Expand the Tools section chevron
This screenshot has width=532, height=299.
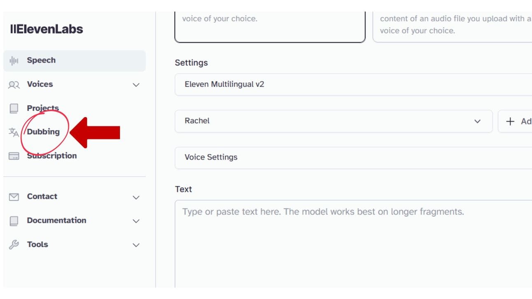point(136,245)
